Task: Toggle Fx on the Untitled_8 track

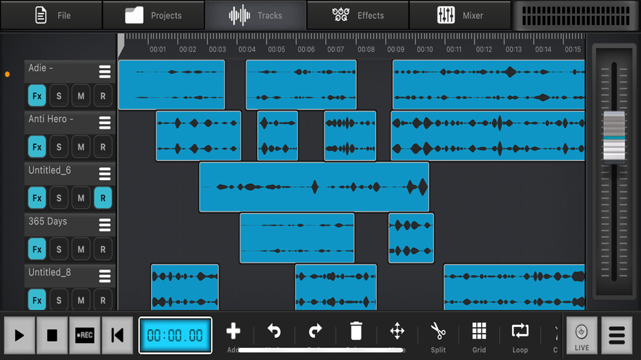Action: coord(37,300)
